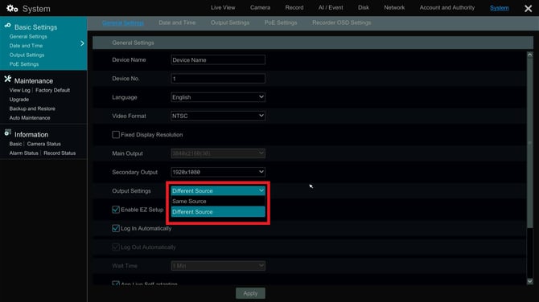Open Record Status under Information

pos(60,153)
